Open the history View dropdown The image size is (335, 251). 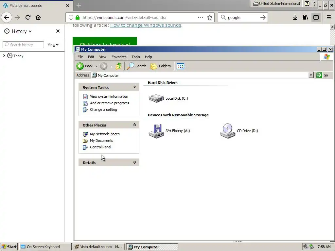coord(53,44)
